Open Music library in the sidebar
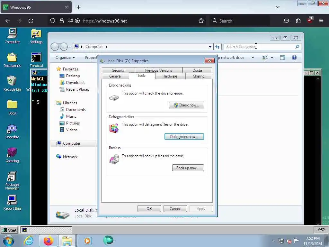 point(68,116)
